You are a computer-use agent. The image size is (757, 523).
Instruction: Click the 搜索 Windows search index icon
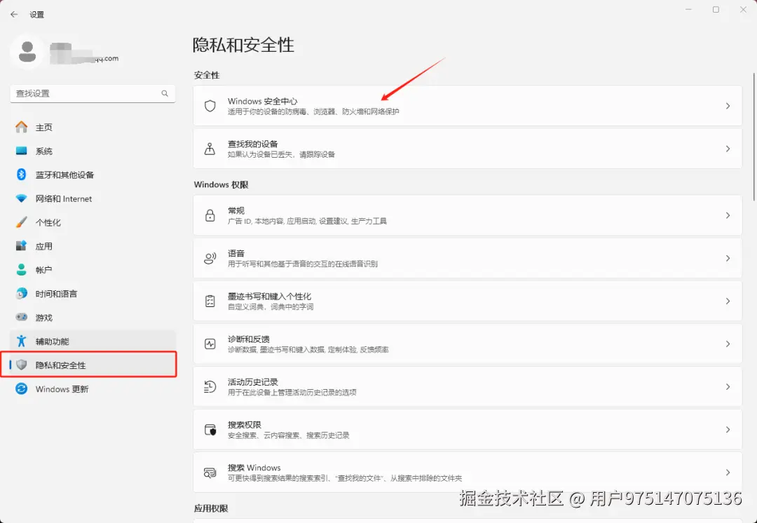coord(210,473)
